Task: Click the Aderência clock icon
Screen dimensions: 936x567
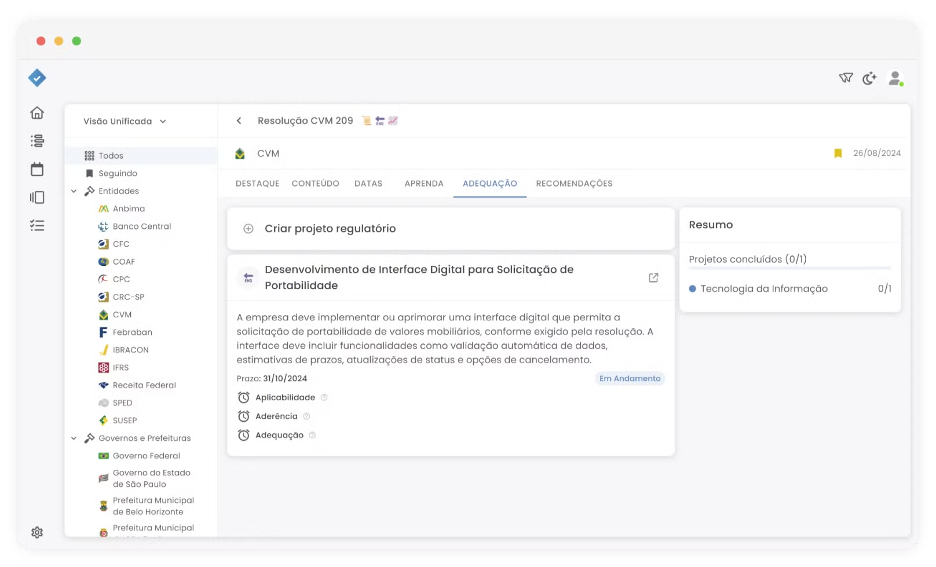Action: tap(244, 416)
